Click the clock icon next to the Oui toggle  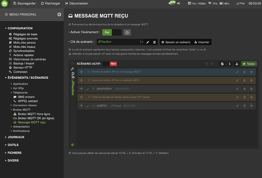pyautogui.click(x=127, y=32)
